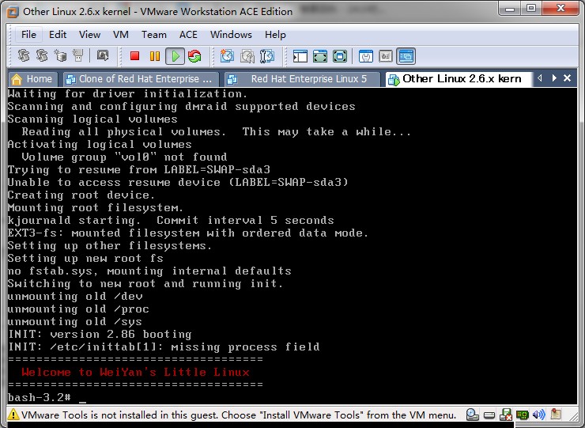Image resolution: width=585 pixels, height=428 pixels.
Task: Close the current VM tab
Action: click(567, 78)
